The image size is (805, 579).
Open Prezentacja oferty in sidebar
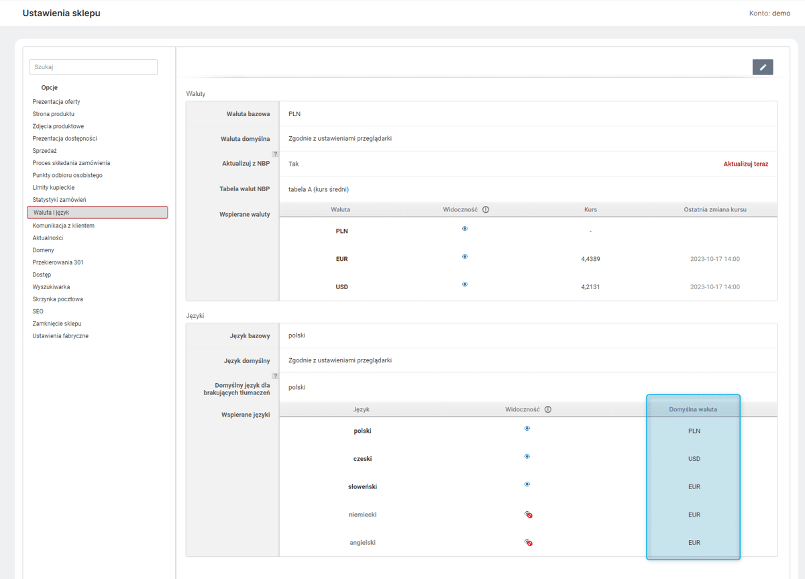pyautogui.click(x=56, y=102)
